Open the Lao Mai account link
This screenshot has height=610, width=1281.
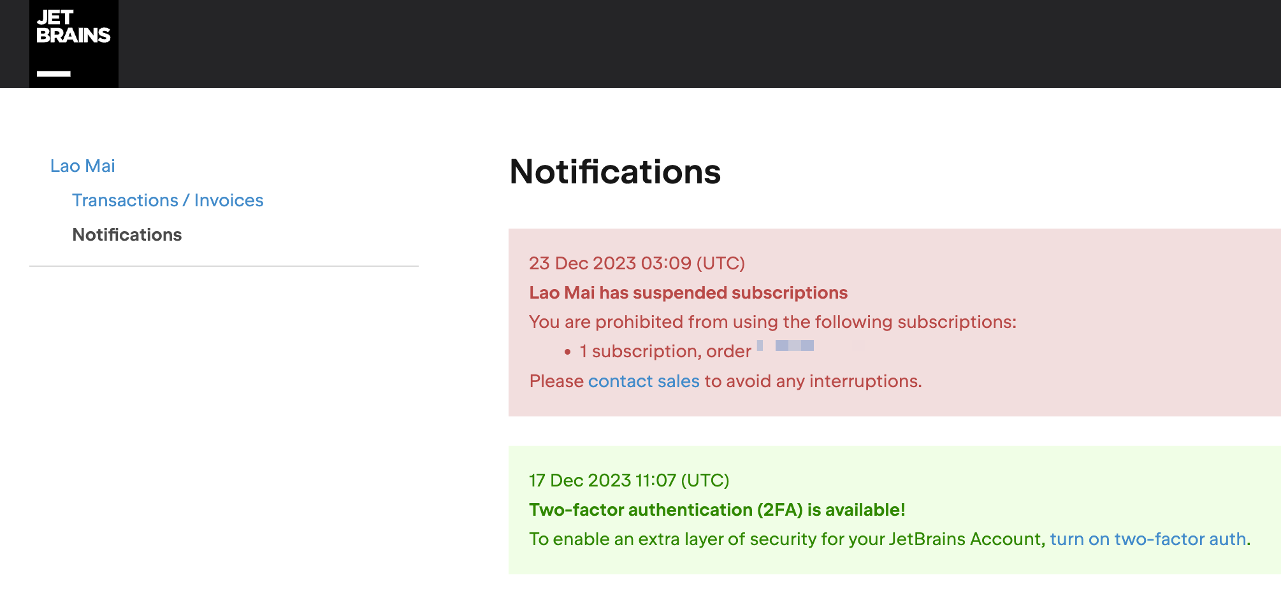click(83, 166)
